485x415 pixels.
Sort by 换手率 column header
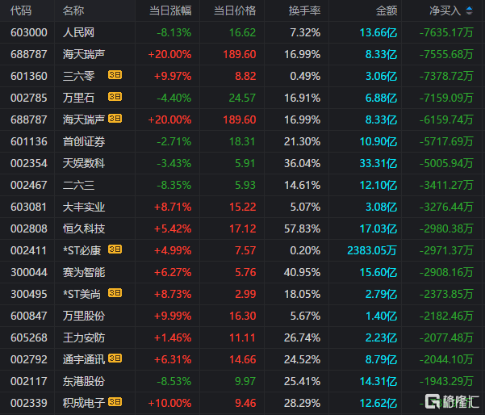tap(305, 10)
